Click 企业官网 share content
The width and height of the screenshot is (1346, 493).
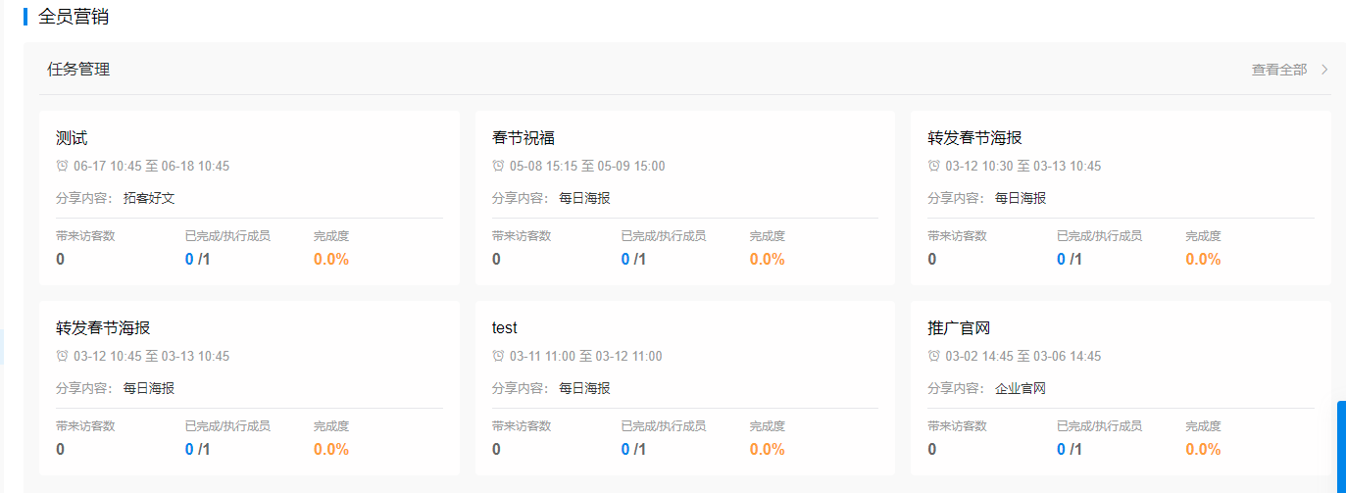[1021, 388]
